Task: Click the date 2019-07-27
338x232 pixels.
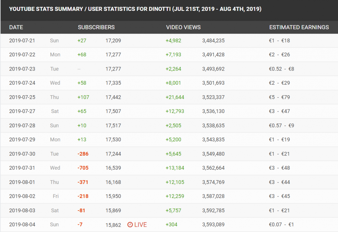Action: pyautogui.click(x=22, y=111)
